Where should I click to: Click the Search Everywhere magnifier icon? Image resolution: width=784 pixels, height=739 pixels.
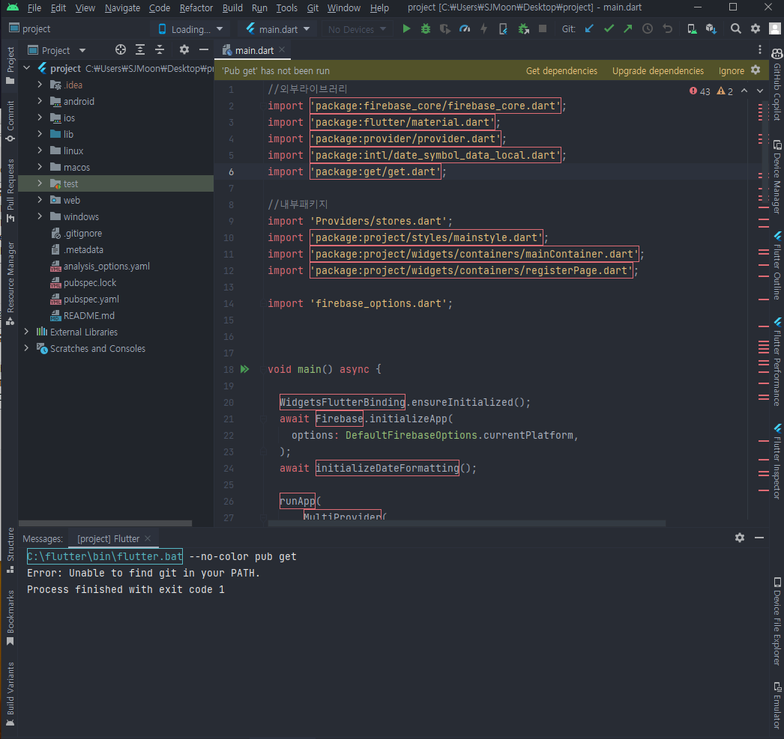[735, 29]
